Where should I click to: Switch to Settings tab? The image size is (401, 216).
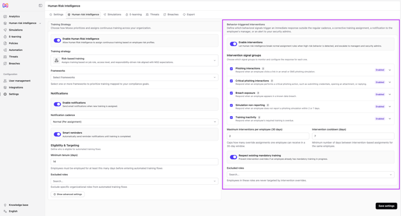click(56, 14)
